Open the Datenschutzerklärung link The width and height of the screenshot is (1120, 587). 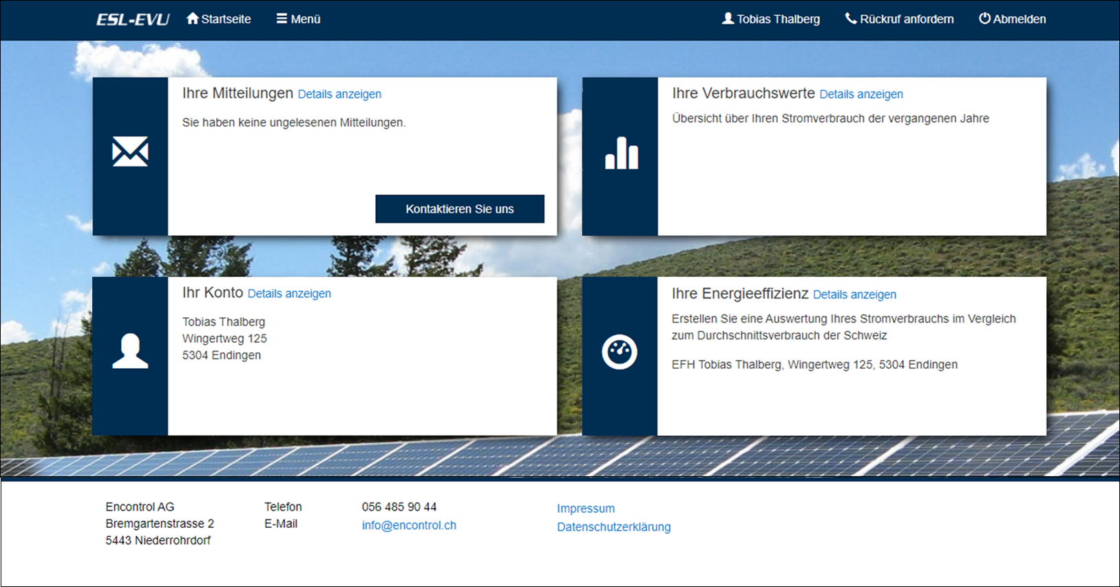(x=614, y=527)
